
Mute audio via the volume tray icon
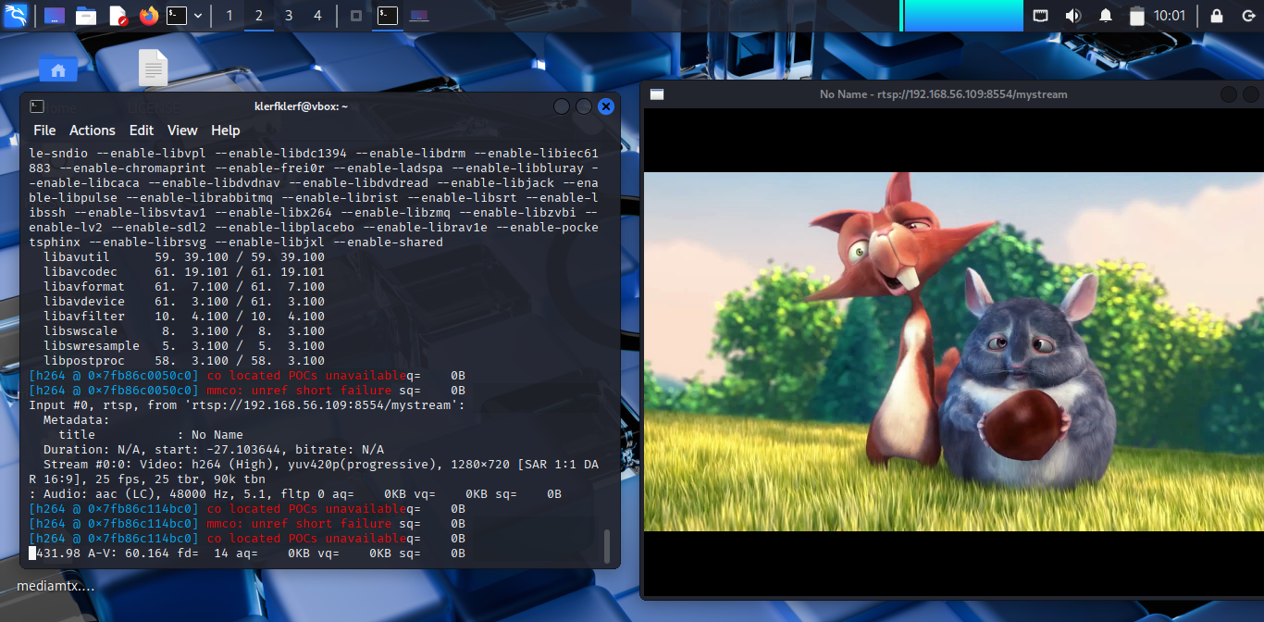coord(1072,16)
